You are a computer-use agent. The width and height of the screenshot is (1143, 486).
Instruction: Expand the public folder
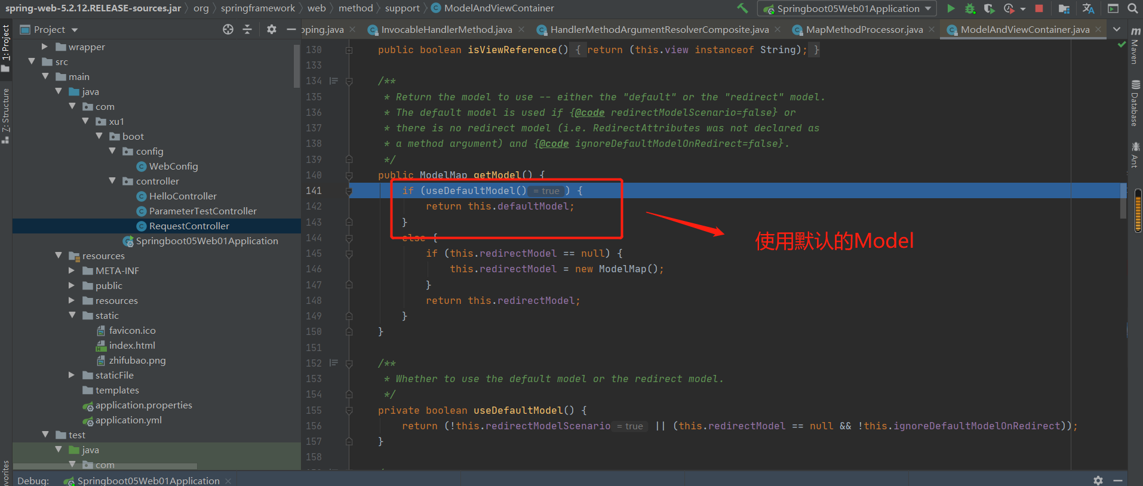tap(72, 285)
